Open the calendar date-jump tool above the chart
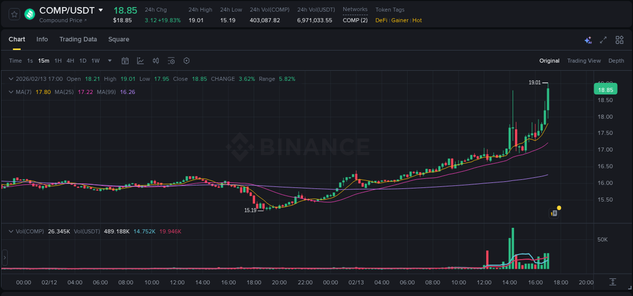This screenshot has height=296, width=633. (125, 61)
